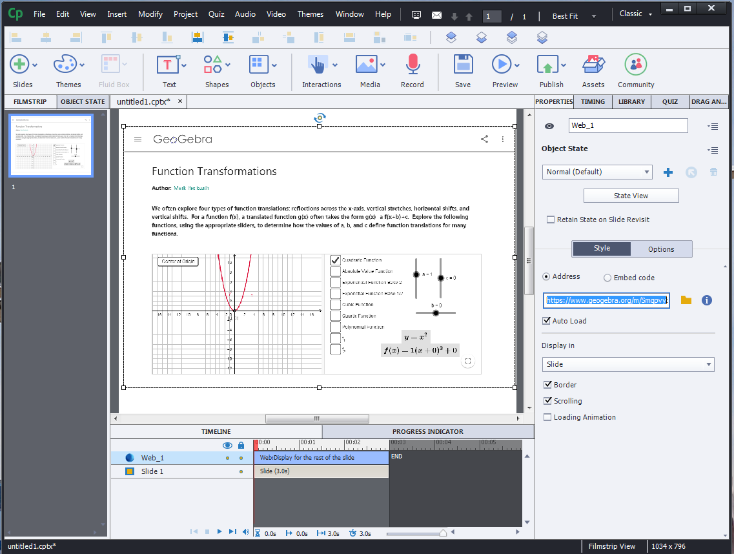
Task: Add a new object state with plus icon
Action: coord(668,172)
